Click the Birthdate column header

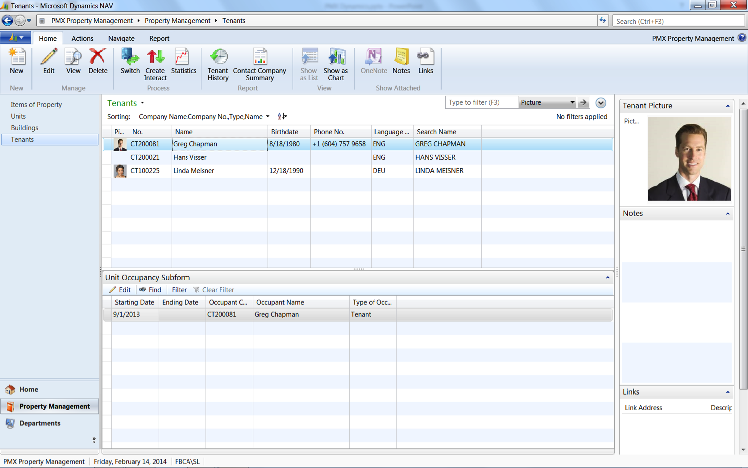(x=289, y=132)
